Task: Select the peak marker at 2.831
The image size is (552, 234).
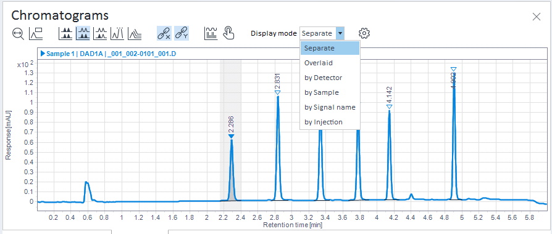Action: tap(277, 92)
